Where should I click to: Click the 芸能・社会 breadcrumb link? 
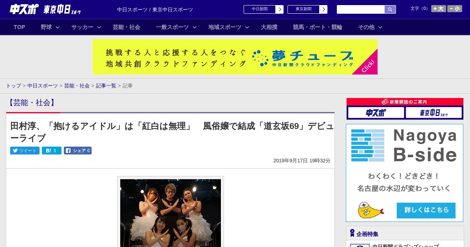click(77, 85)
